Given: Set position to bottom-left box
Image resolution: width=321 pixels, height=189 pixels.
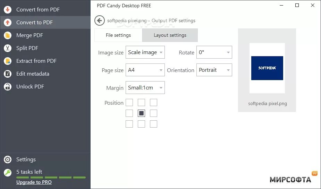Looking at the screenshot, I should 129,124.
